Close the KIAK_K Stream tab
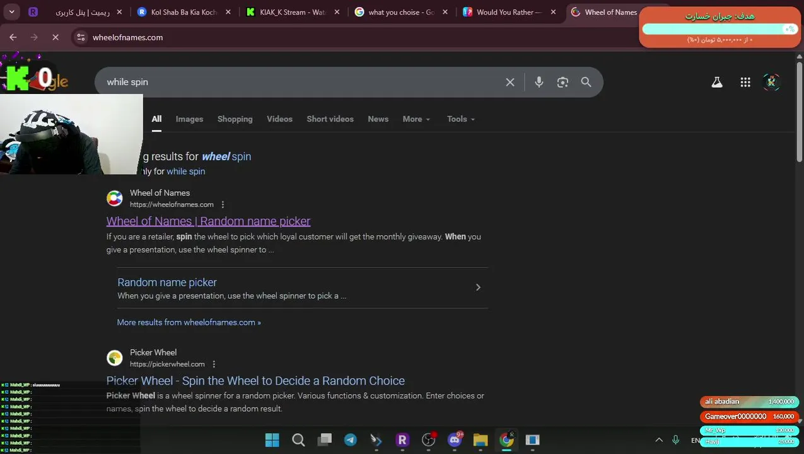 click(335, 12)
